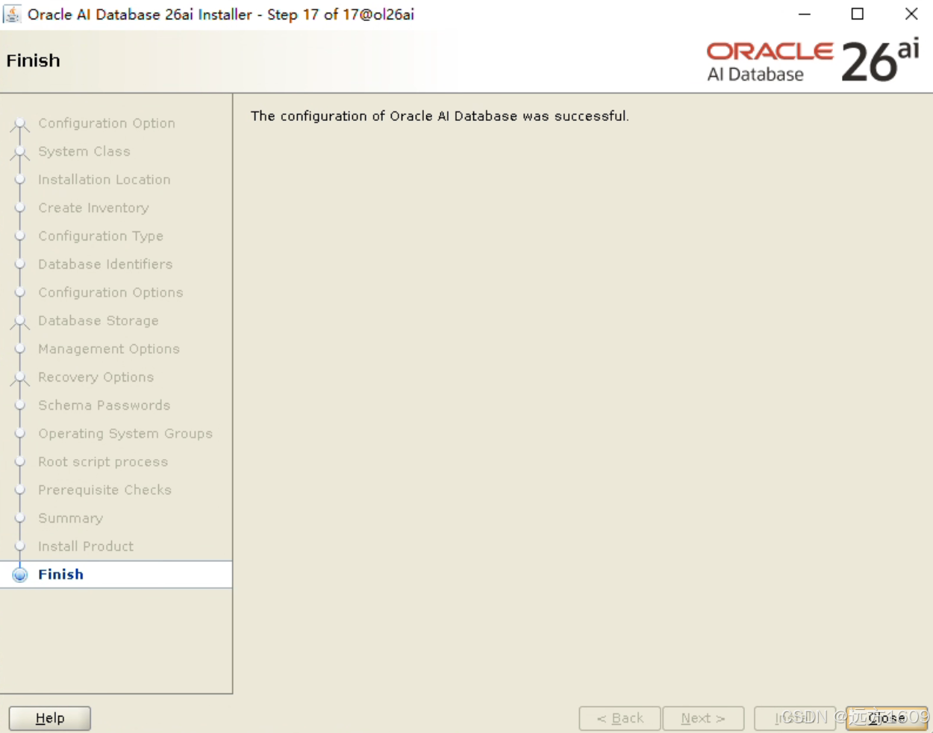Select the System Class step
Screen dimensions: 933x733
[84, 152]
